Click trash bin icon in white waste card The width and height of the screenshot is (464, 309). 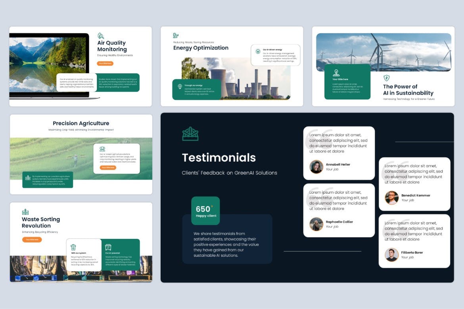tap(73, 247)
